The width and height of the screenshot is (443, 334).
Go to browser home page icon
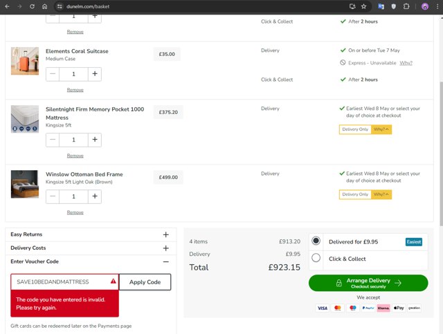click(x=45, y=6)
